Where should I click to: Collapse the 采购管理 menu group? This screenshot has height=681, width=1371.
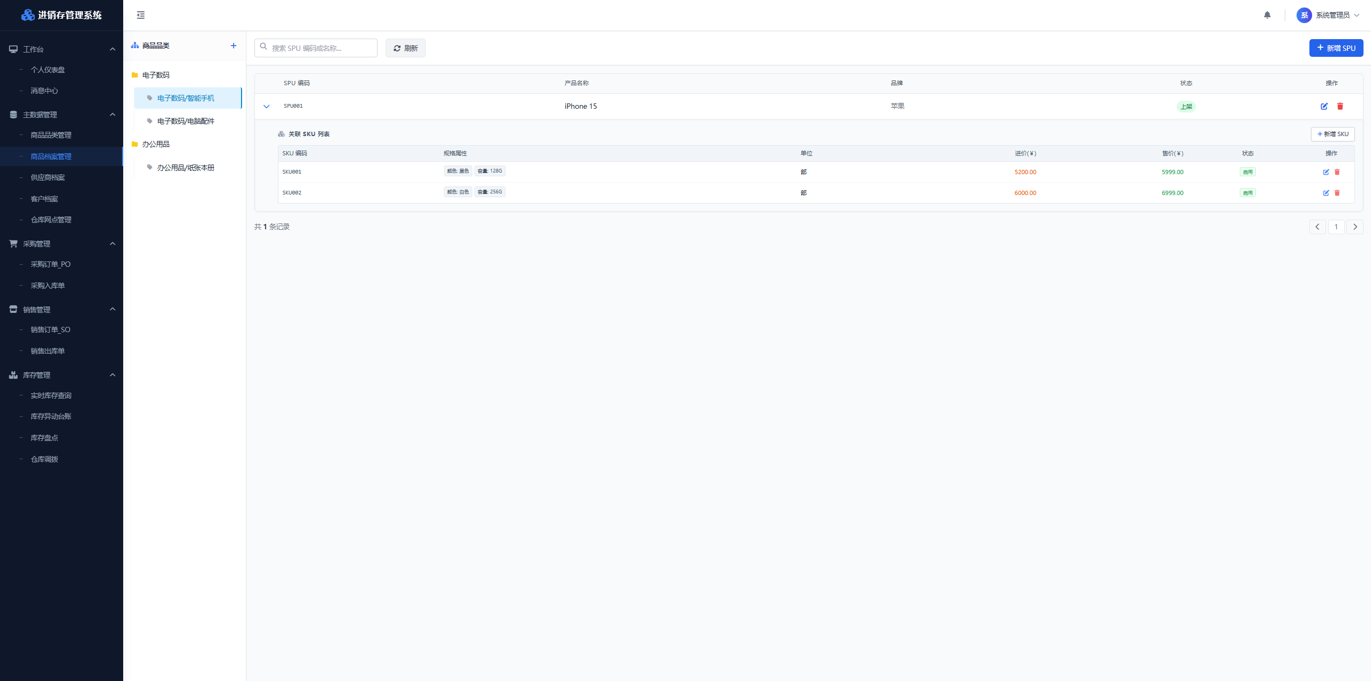[x=112, y=243]
